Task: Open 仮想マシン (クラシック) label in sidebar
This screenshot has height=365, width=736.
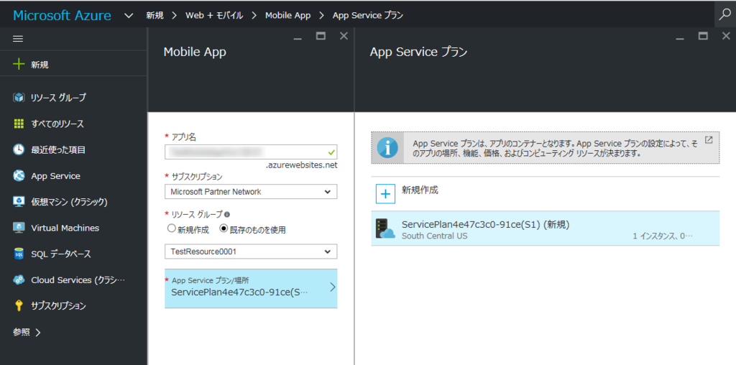Action: pos(70,202)
